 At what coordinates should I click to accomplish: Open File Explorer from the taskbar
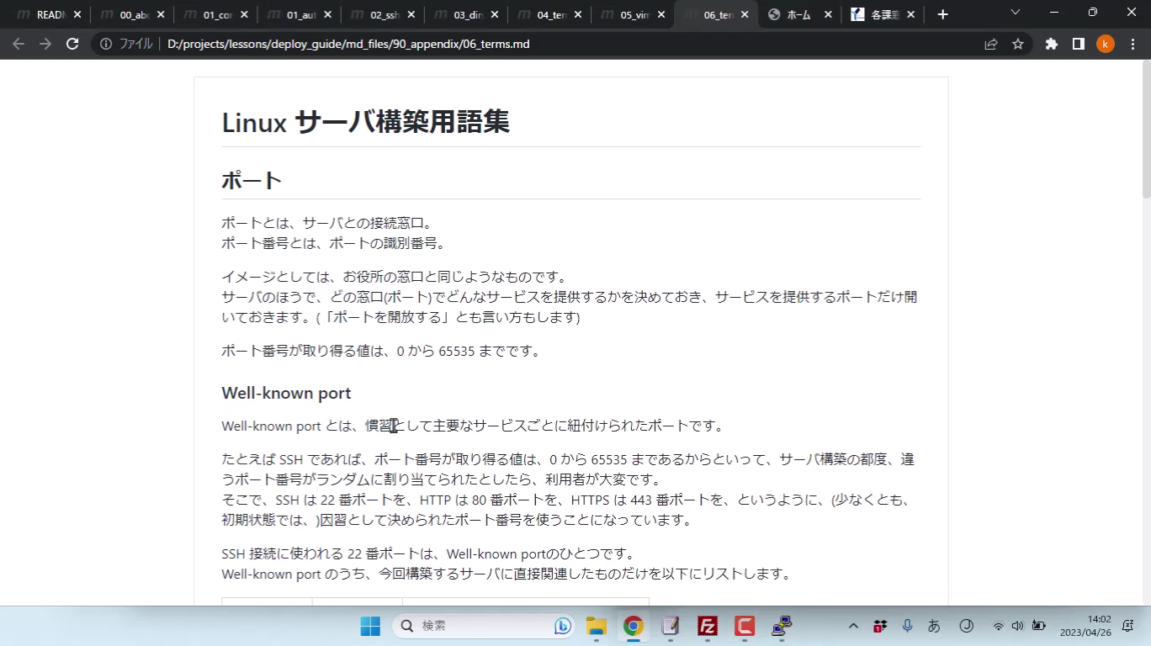point(597,626)
